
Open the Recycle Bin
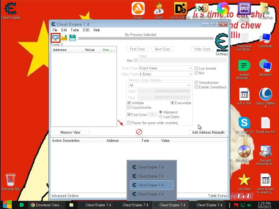11,182
